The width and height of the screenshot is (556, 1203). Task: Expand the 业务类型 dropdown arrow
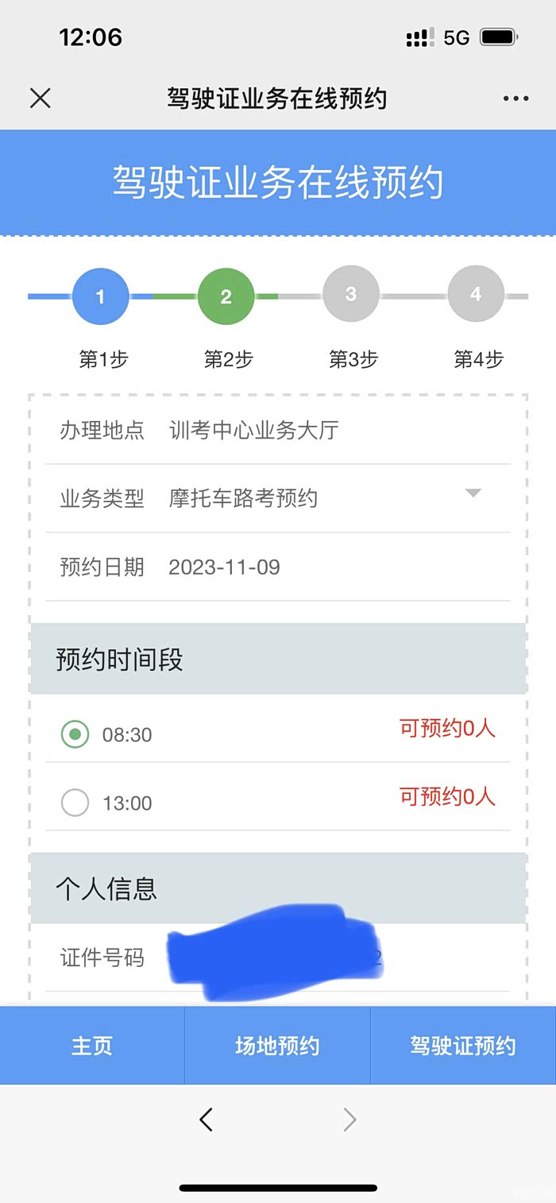[x=473, y=493]
